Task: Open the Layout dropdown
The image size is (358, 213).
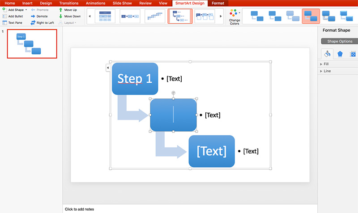Action: pyautogui.click(x=68, y=23)
